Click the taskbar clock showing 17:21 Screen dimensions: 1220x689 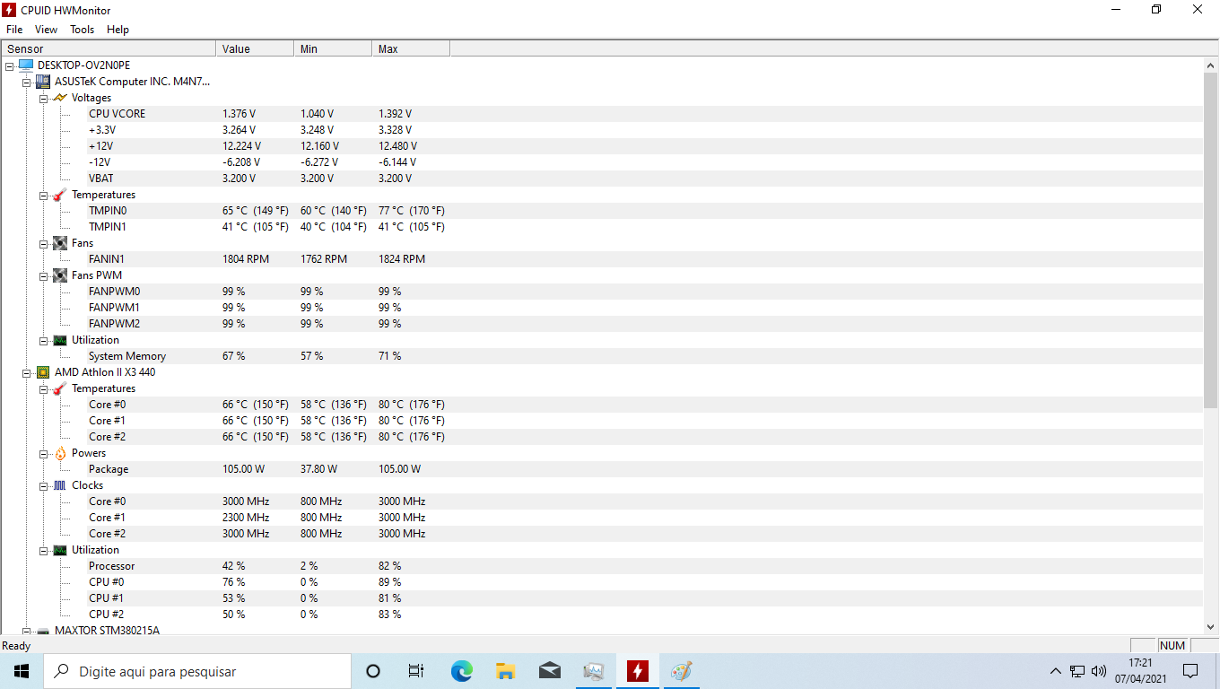tap(1140, 671)
